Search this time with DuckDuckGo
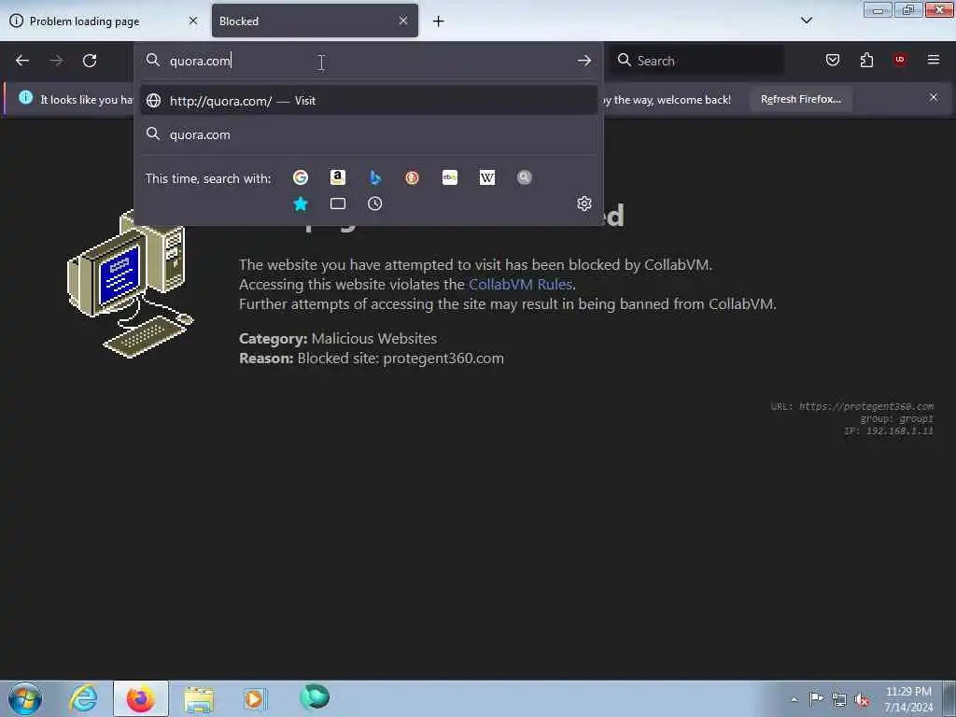The height and width of the screenshot is (717, 956). pos(412,177)
